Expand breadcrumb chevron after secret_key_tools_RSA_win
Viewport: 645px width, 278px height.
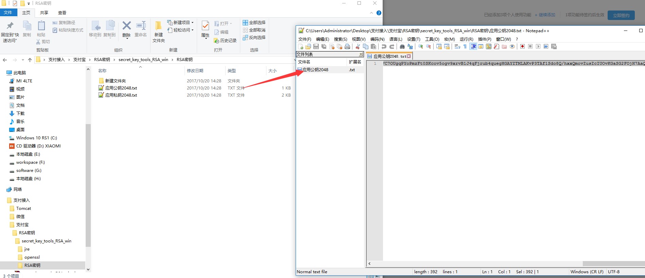tap(173, 60)
